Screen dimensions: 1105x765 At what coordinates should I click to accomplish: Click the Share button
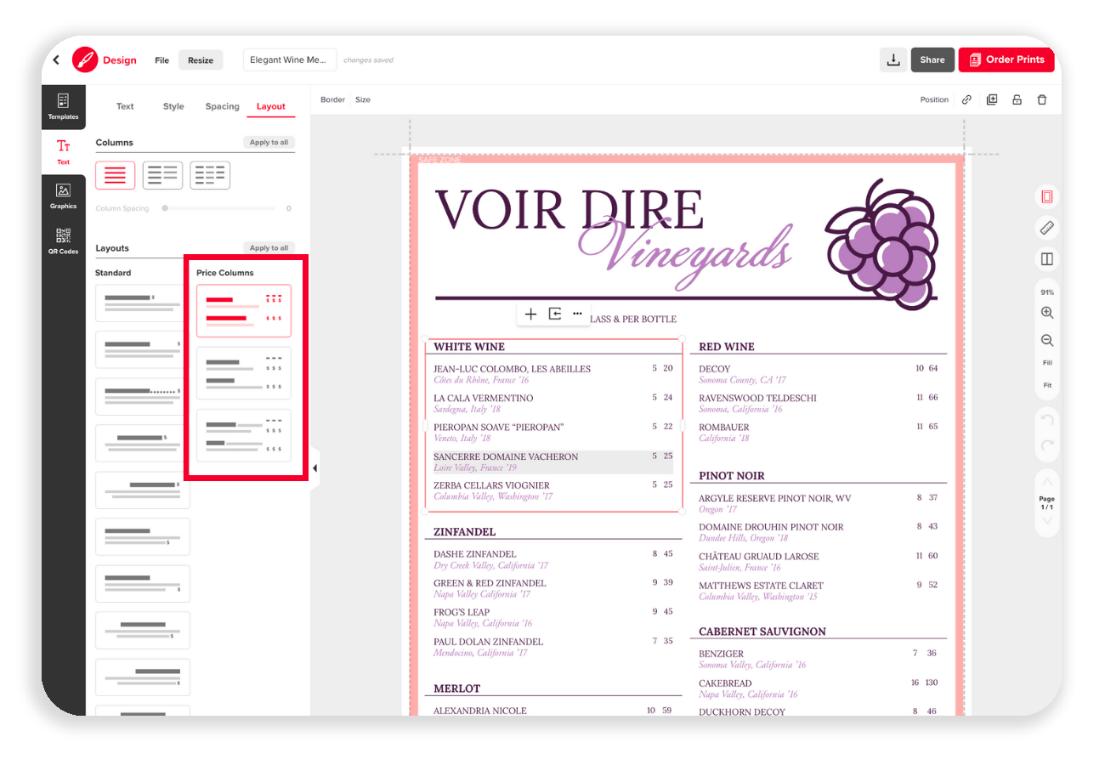pyautogui.click(x=932, y=59)
